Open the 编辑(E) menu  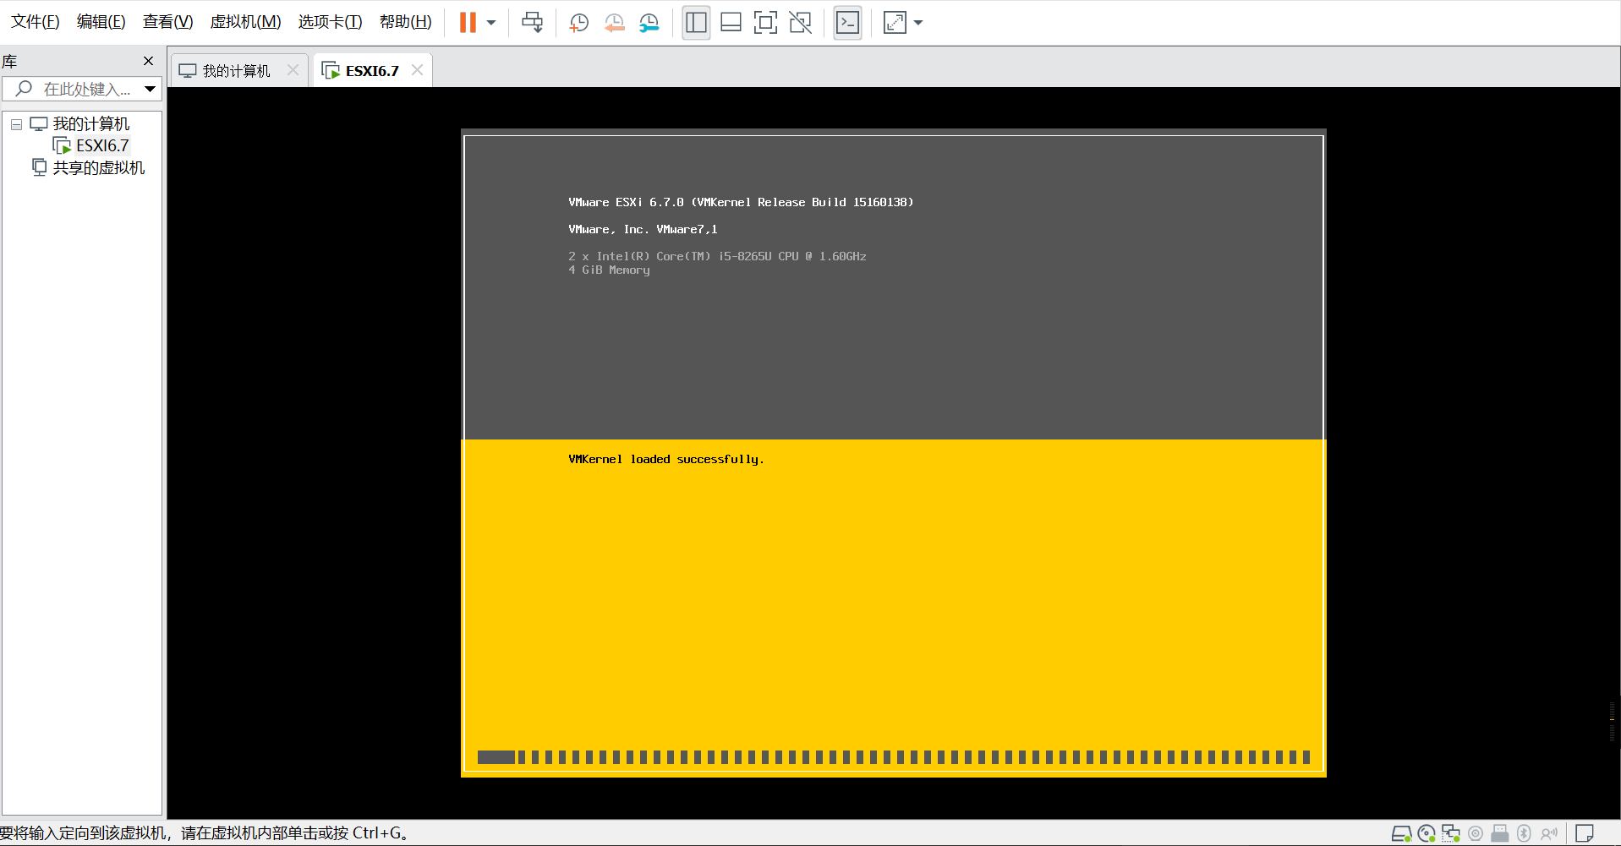coord(101,22)
